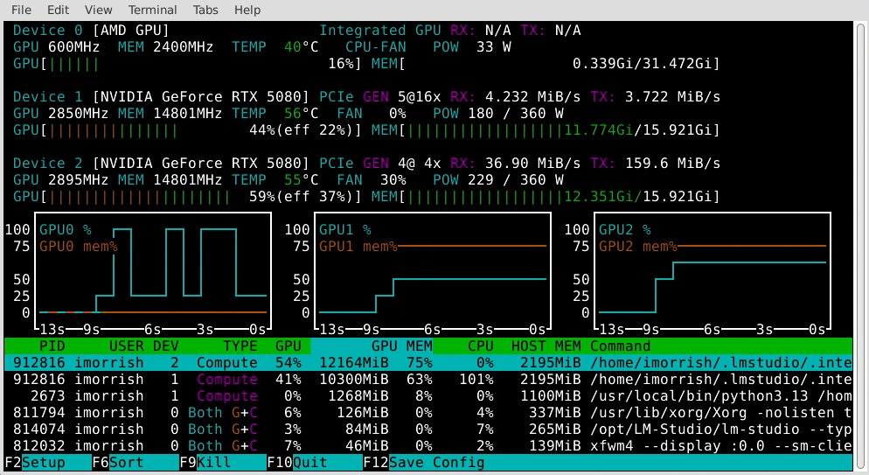
Task: Click the Device 2 NVIDIA GeForce RTX 5080 header
Action: (x=161, y=163)
